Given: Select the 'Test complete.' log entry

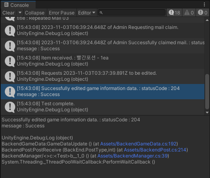Looking at the screenshot, I should (x=103, y=107).
